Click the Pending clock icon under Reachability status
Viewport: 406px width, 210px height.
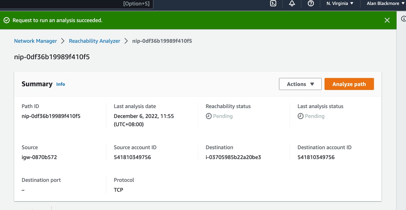pyautogui.click(x=209, y=116)
